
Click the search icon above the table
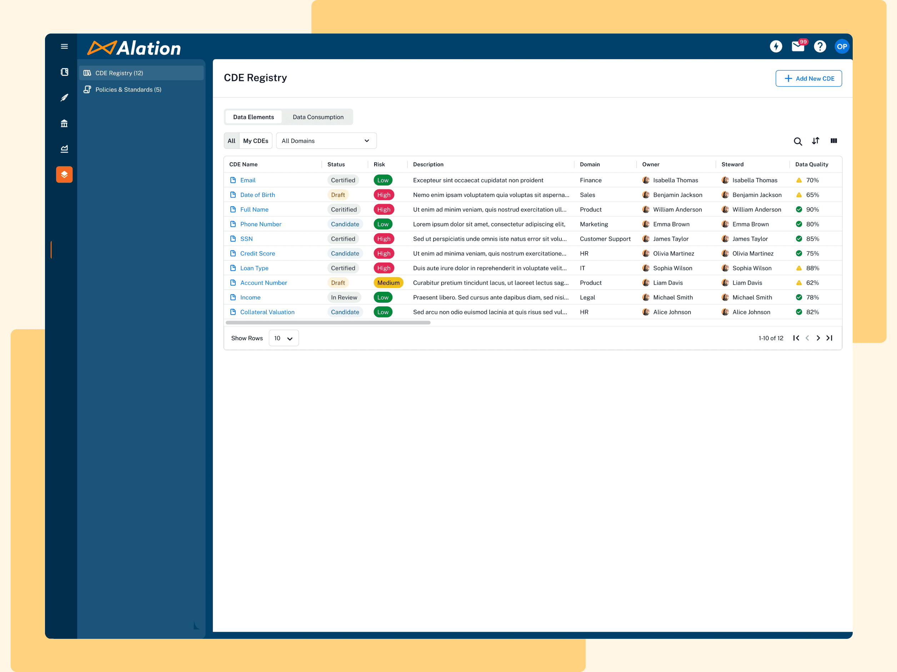coord(798,142)
